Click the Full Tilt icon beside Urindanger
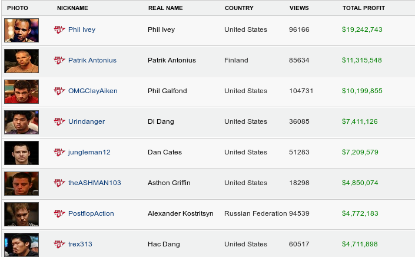This screenshot has width=415, height=257. pos(59,121)
